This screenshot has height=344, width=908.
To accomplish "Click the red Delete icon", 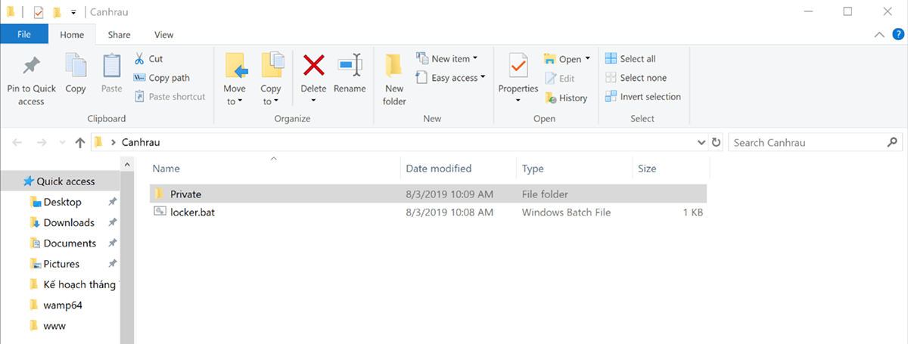I will 313,67.
